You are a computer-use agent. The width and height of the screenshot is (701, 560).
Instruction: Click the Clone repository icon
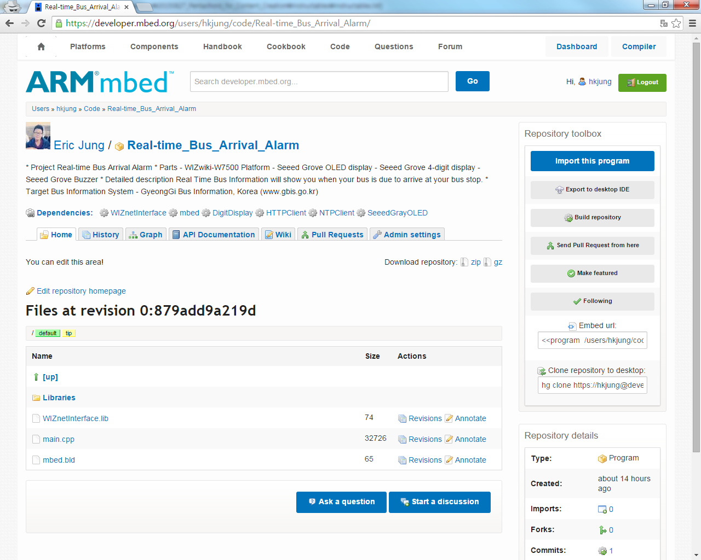(542, 371)
